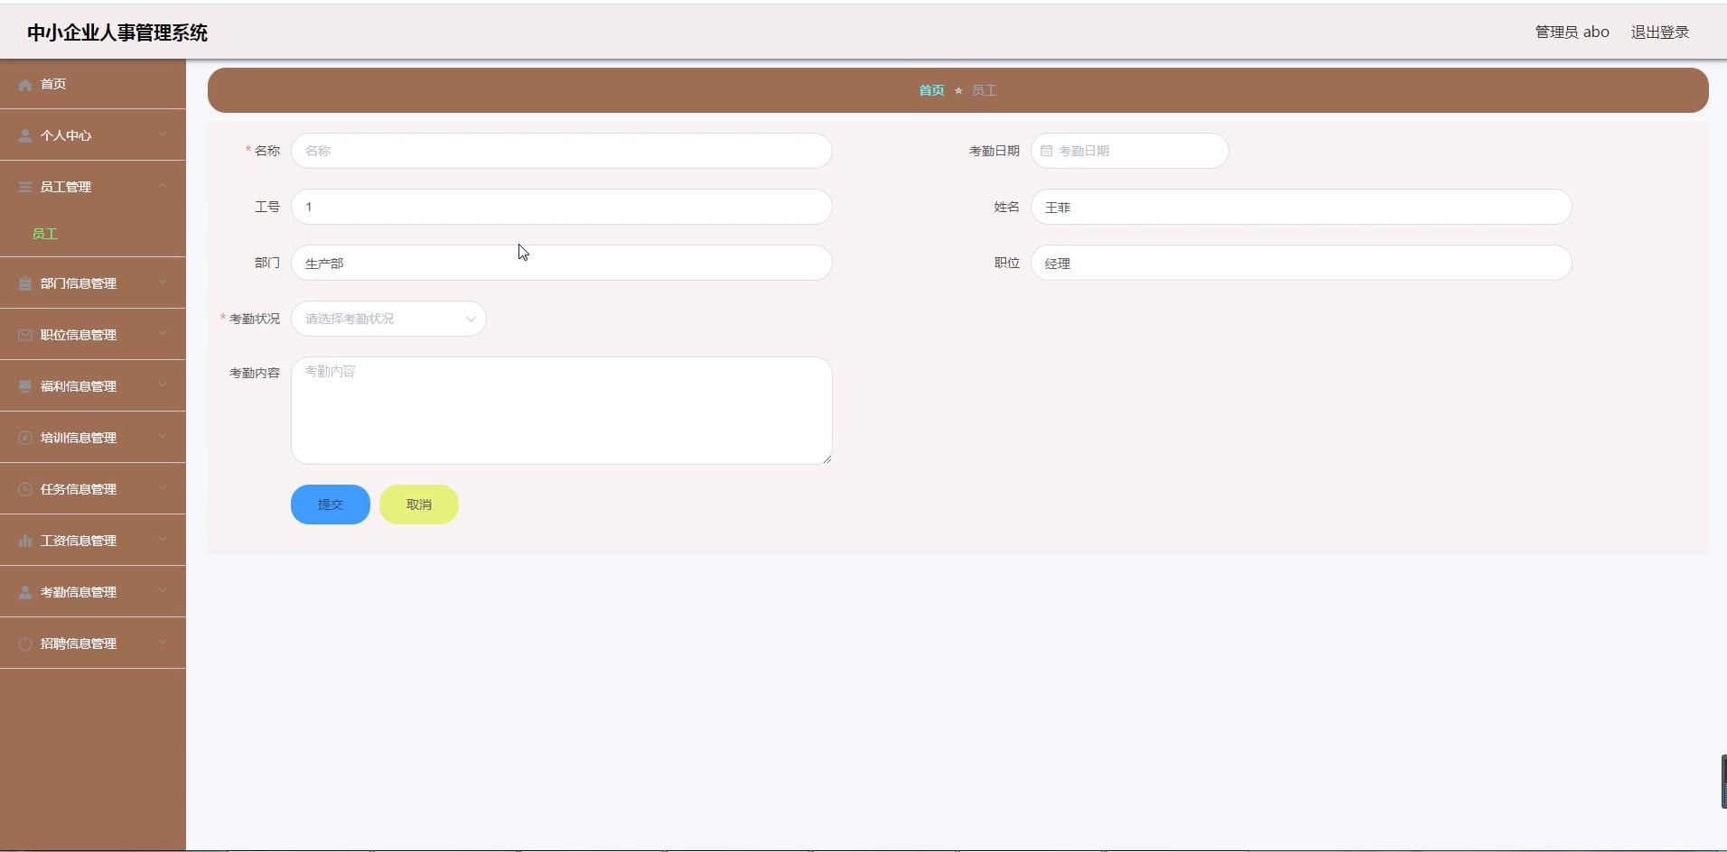Expand the 培训信息管理 menu chevron
The height and width of the screenshot is (852, 1727).
(163, 437)
